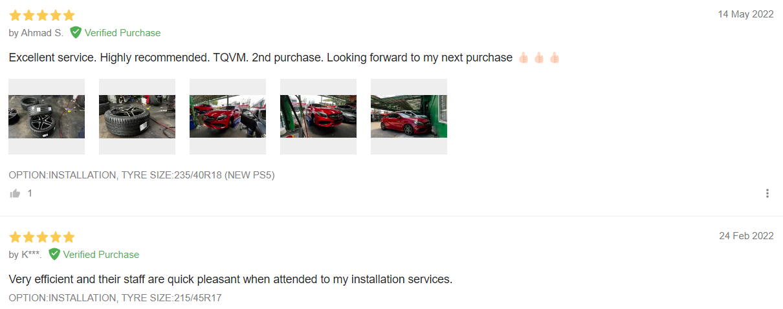The width and height of the screenshot is (783, 309).
Task: Click the 235/40R18 tyre size option text
Action: (x=198, y=175)
